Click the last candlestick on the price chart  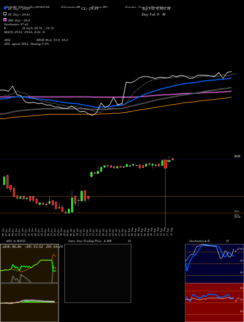(173, 159)
